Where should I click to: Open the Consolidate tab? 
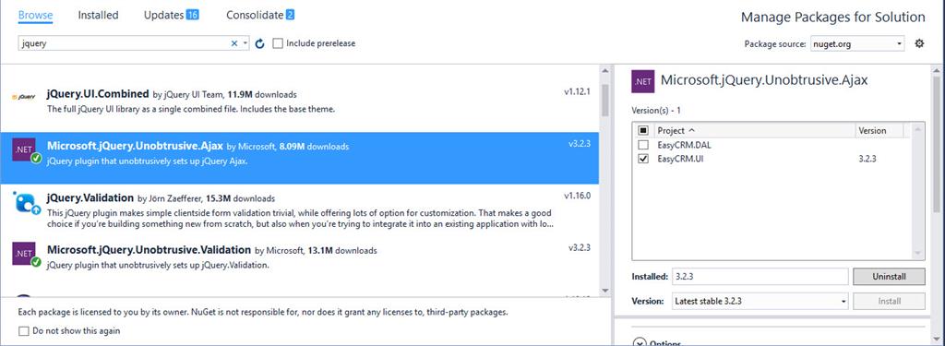(x=260, y=15)
